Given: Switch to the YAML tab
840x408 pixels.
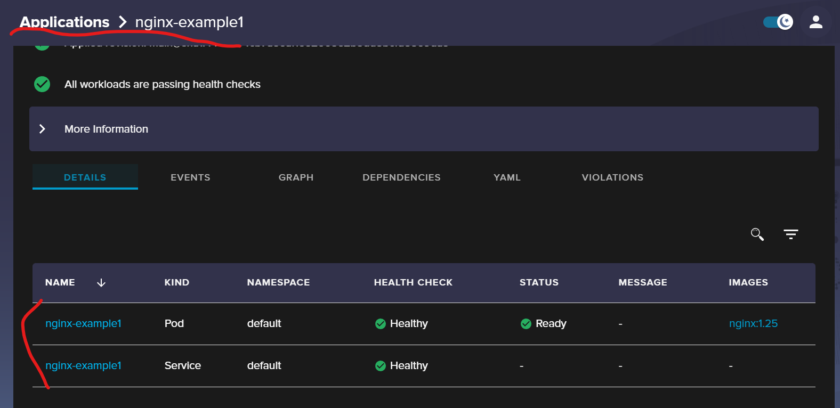Looking at the screenshot, I should 507,177.
